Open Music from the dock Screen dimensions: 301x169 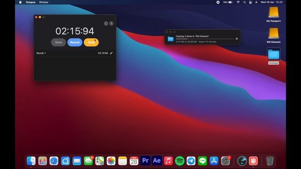(168, 161)
